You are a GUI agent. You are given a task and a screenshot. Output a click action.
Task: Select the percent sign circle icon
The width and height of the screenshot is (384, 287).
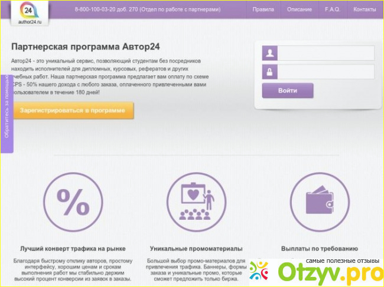[72, 203]
